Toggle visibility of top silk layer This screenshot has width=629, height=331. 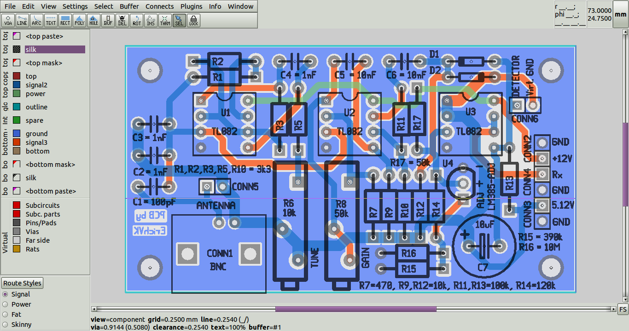click(x=17, y=50)
